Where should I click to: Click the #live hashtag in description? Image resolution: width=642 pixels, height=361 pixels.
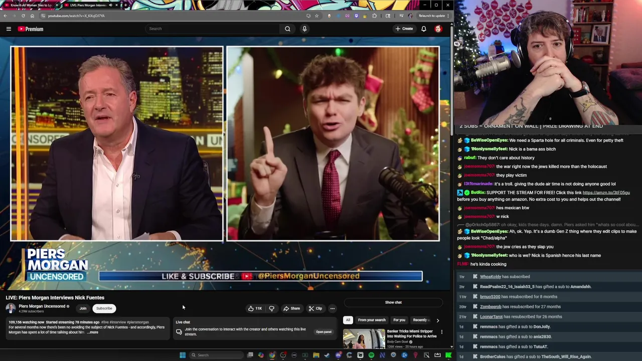pos(105,322)
